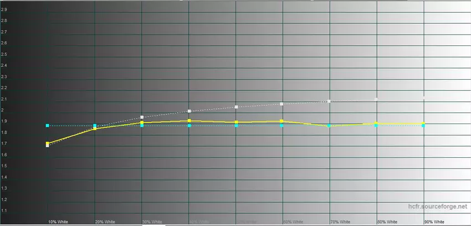Image resolution: width=471 pixels, height=226 pixels.
Task: Click the yellow data point at 10% White
Action: 48,143
